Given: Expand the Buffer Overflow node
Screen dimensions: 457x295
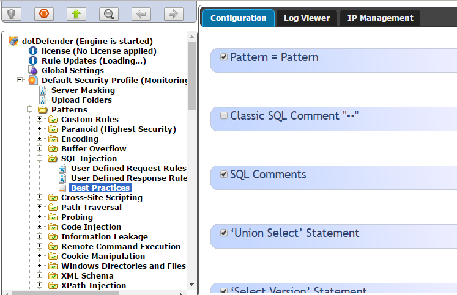Looking at the screenshot, I should (x=39, y=148).
